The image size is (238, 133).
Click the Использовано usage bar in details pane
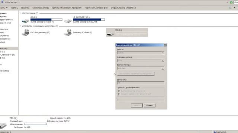click(35, 124)
